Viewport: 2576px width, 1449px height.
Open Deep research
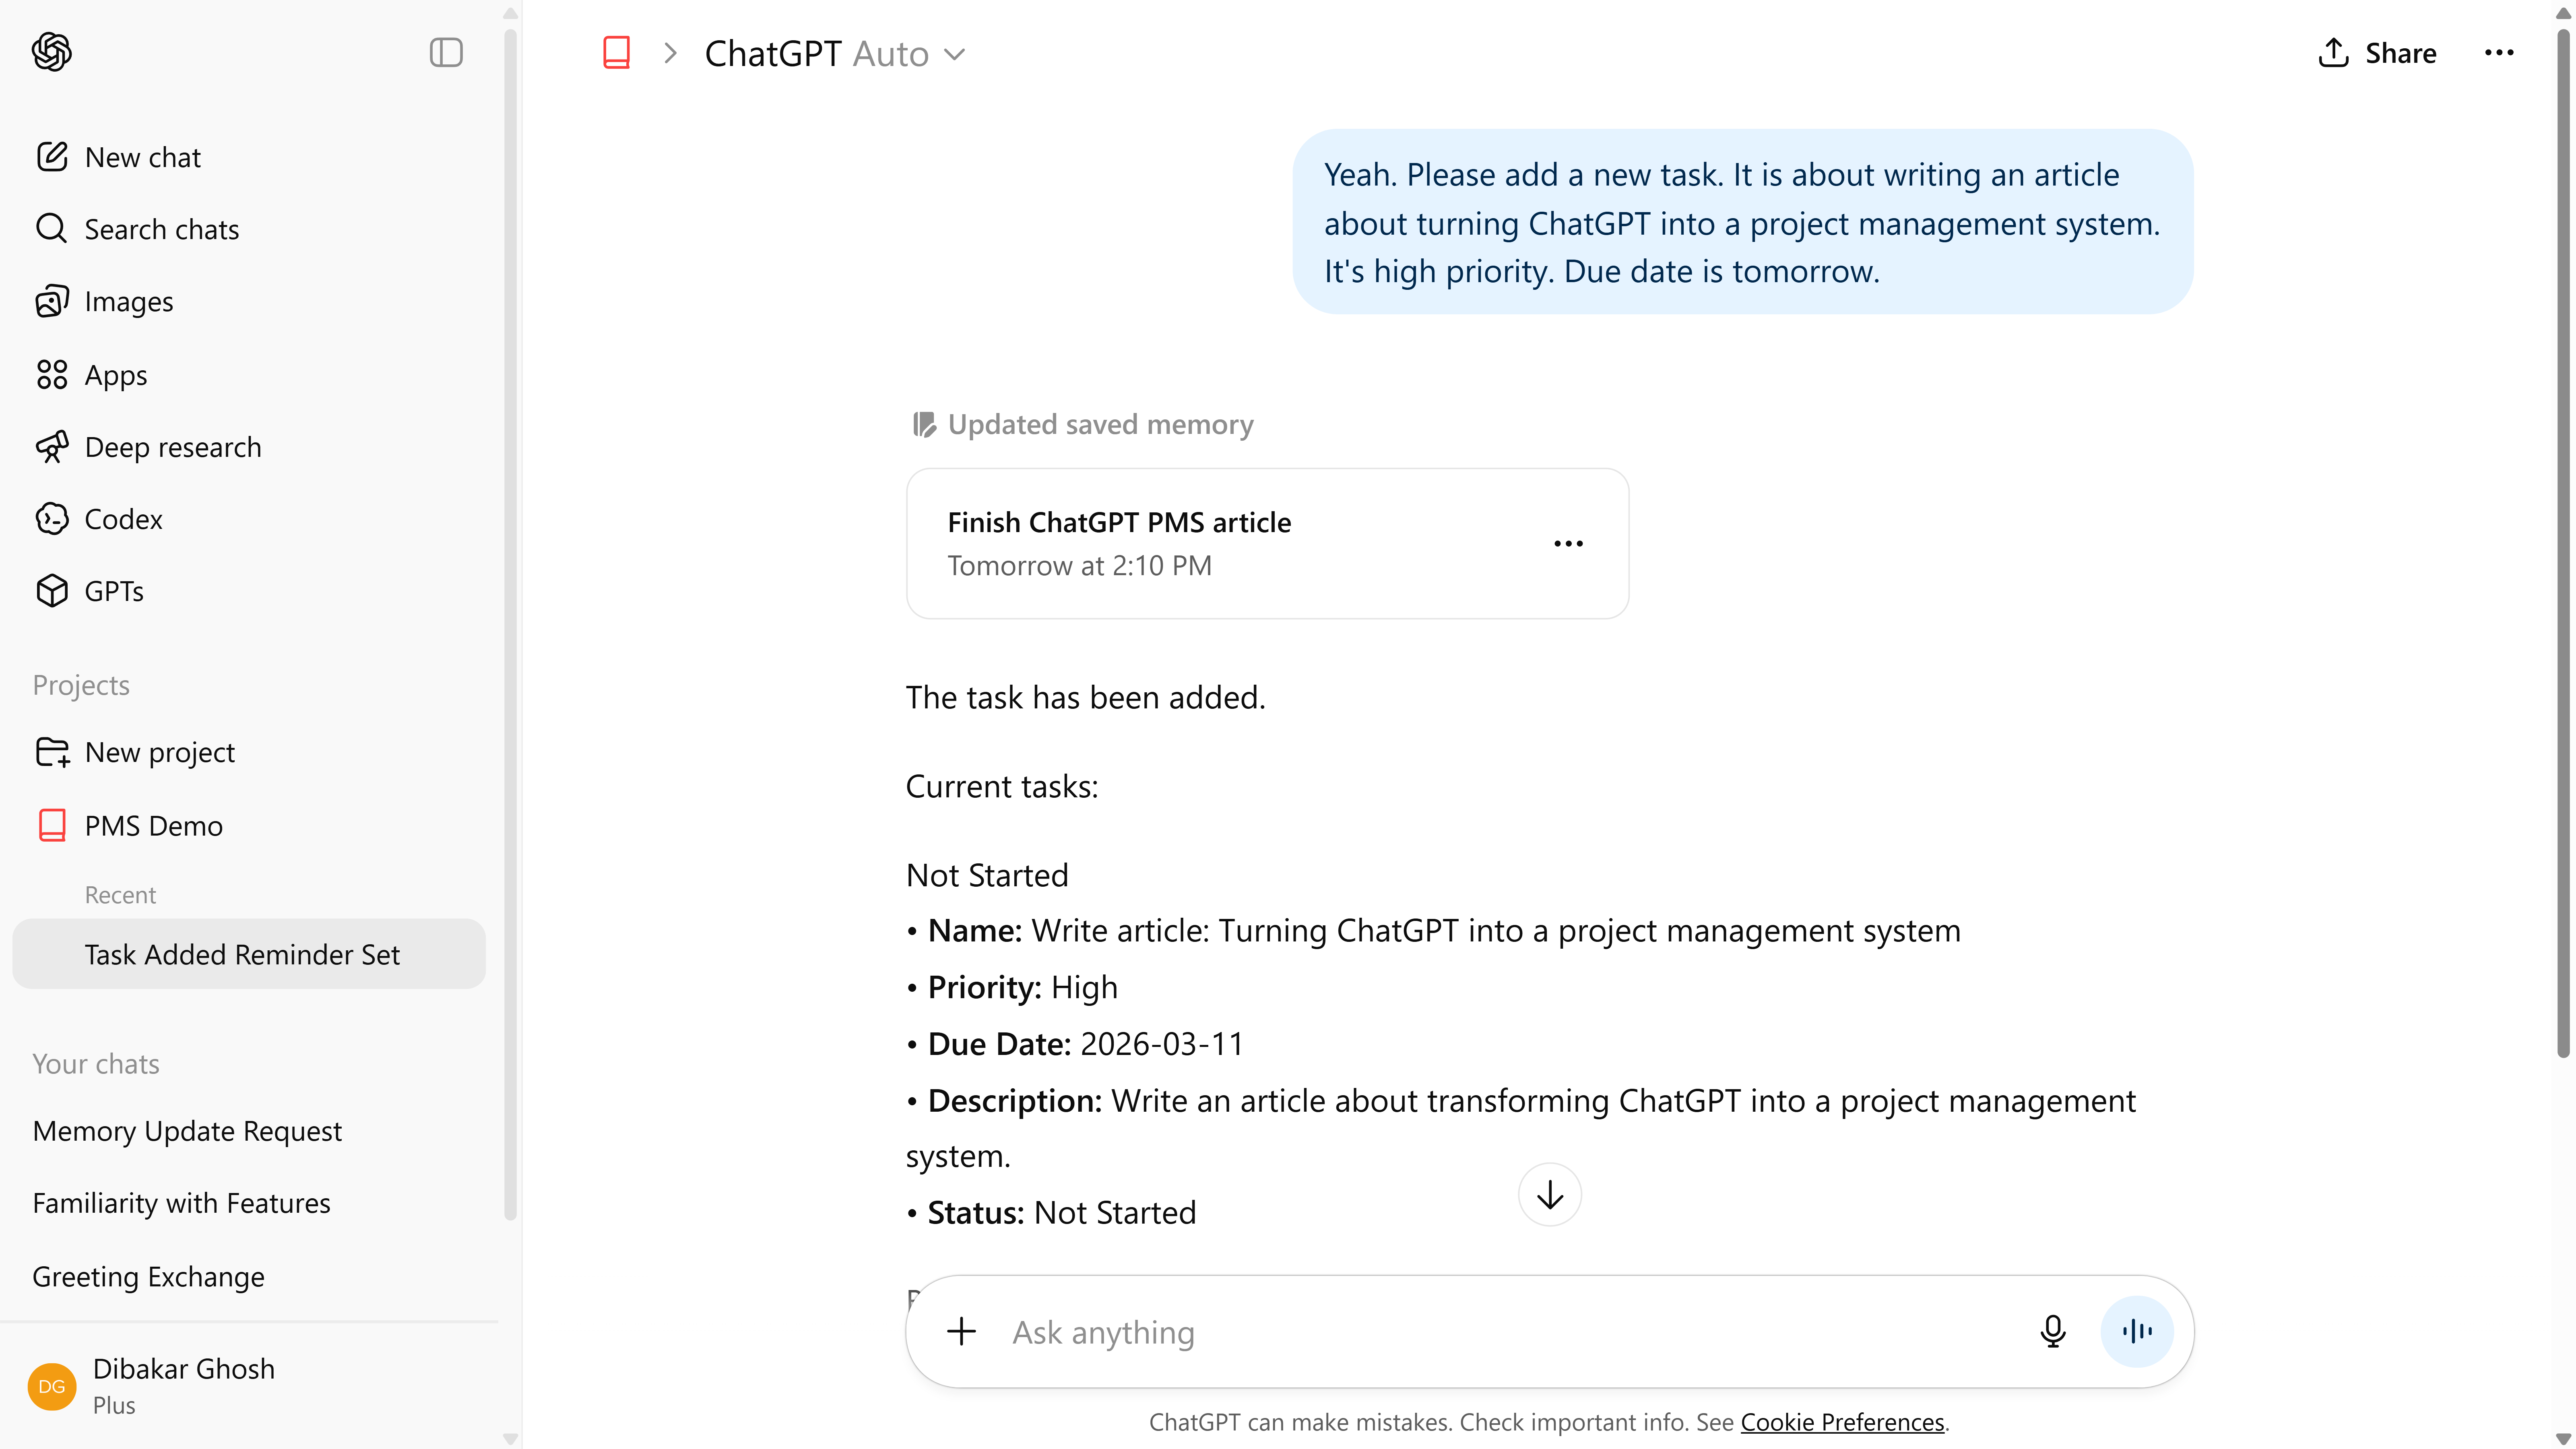[249, 447]
